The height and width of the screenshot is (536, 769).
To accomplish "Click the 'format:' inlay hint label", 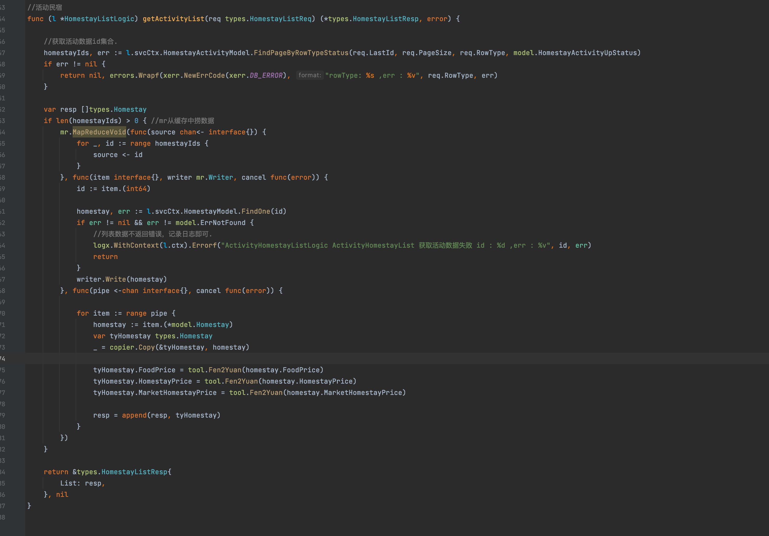I will tap(310, 75).
